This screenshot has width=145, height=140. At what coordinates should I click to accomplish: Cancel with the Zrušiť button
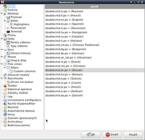tap(112, 134)
